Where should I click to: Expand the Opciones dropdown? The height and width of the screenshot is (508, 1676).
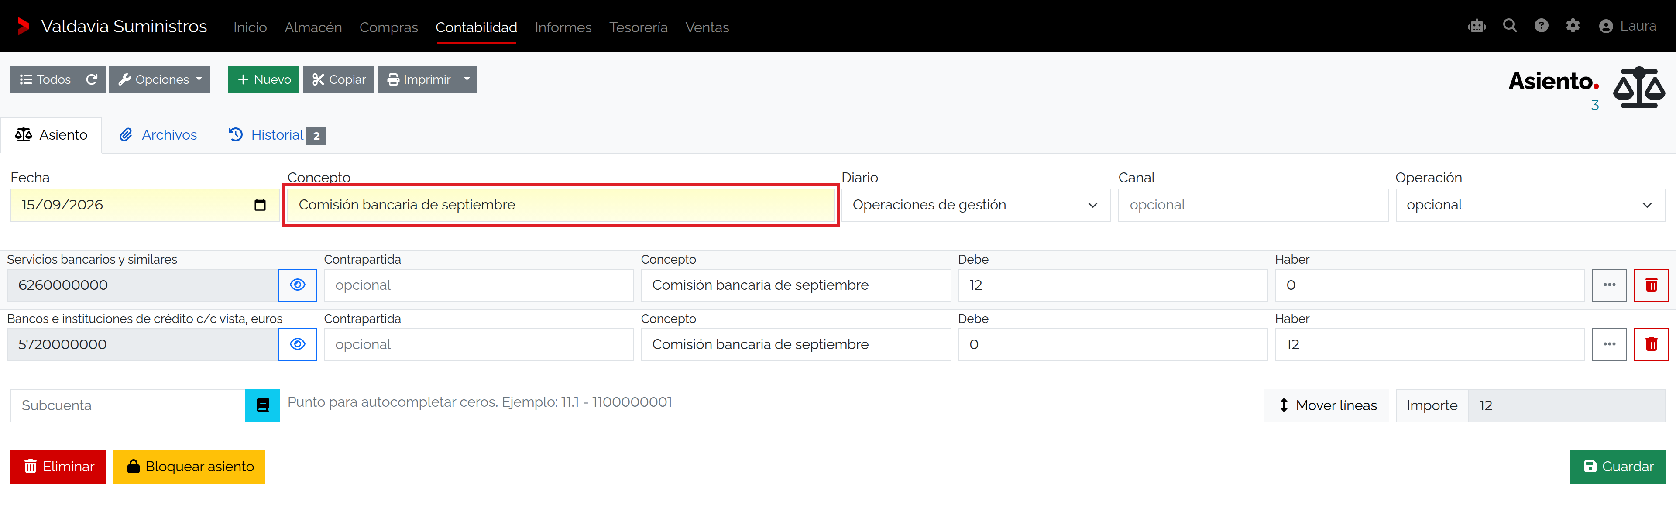[159, 79]
